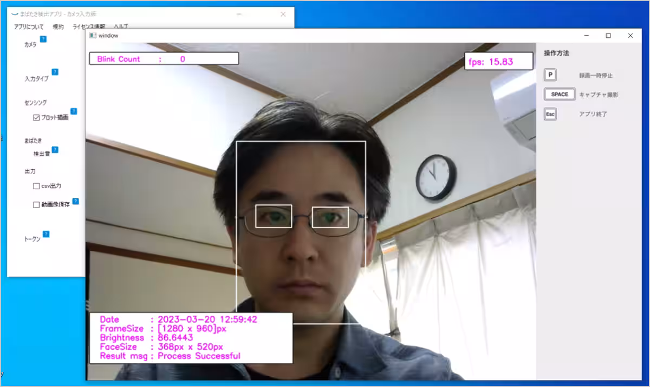Open the help icon next to トークン
Image resolution: width=650 pixels, height=387 pixels.
click(x=46, y=234)
